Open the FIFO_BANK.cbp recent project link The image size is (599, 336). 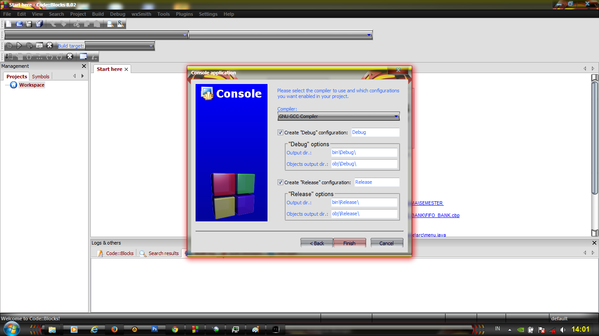pyautogui.click(x=436, y=215)
